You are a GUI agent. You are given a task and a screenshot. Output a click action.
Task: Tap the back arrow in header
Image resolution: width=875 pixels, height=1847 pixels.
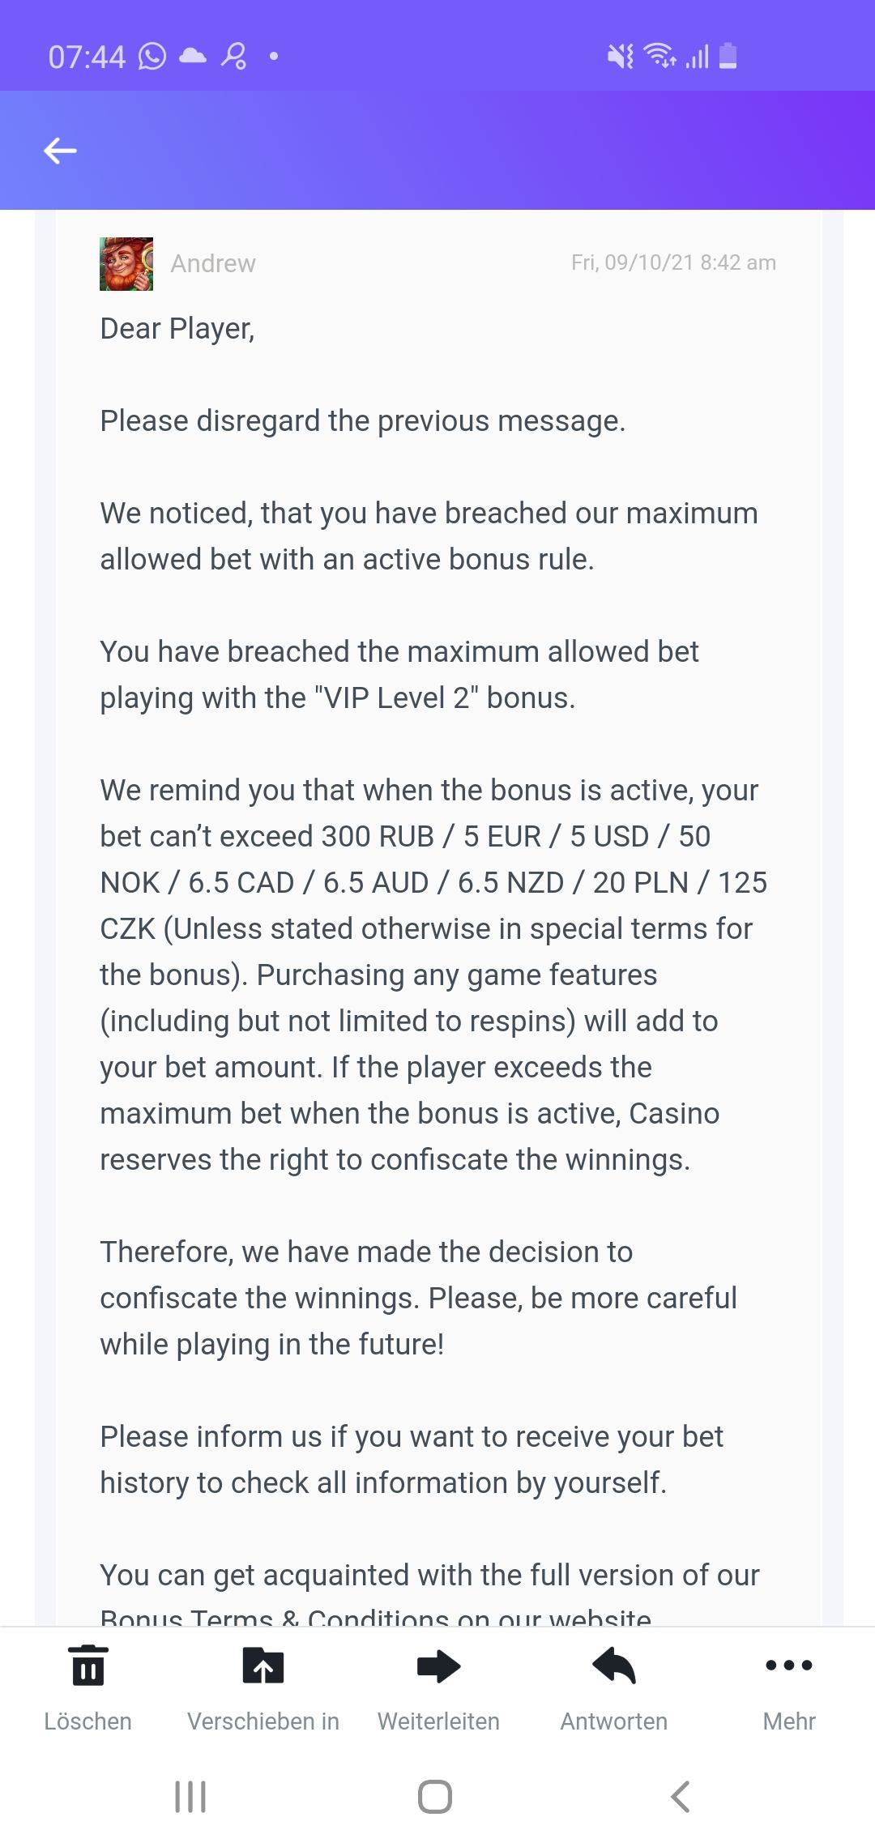(x=60, y=151)
